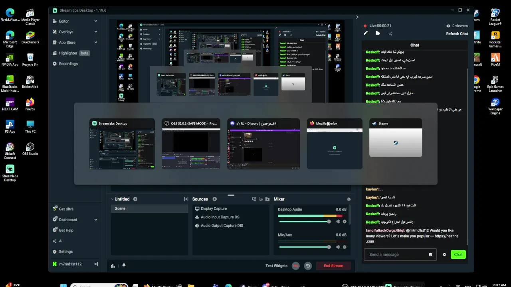Click Get Ultra in the sidebar

(x=63, y=209)
